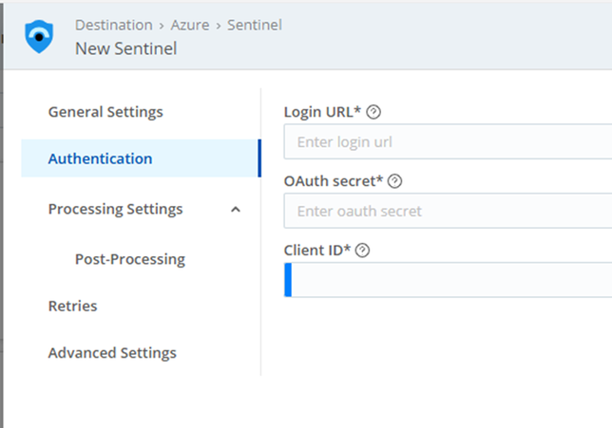The image size is (612, 428).
Task: Click the Login URL* field label
Action: pos(322,112)
